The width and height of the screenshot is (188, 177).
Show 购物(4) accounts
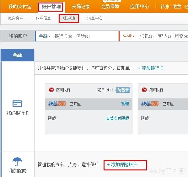tap(181, 36)
